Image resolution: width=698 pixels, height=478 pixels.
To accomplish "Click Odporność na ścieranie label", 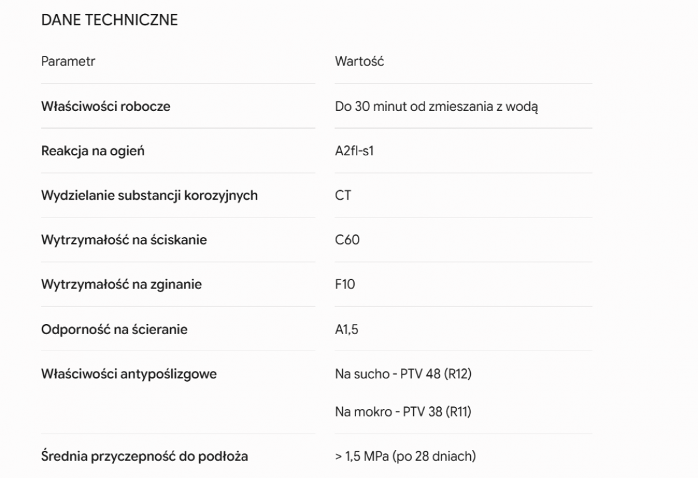I will coord(114,330).
